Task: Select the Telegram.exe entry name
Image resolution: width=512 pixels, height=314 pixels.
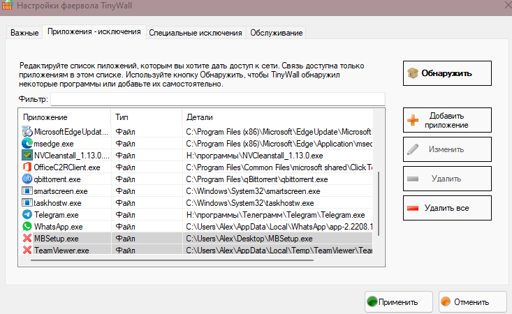Action: coord(56,215)
